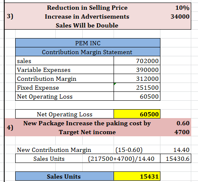This screenshot has height=182, width=198.
Task: Click the 312000 contribution margin value
Action: point(137,79)
